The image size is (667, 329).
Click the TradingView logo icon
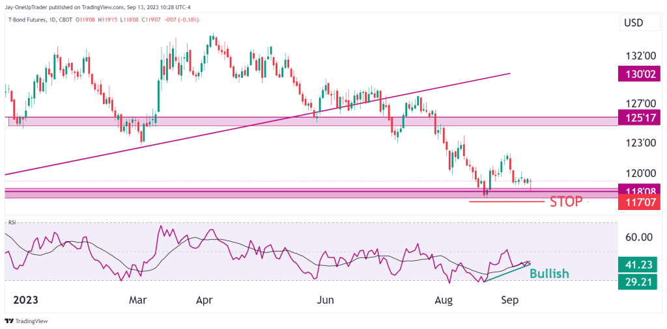pos(9,321)
